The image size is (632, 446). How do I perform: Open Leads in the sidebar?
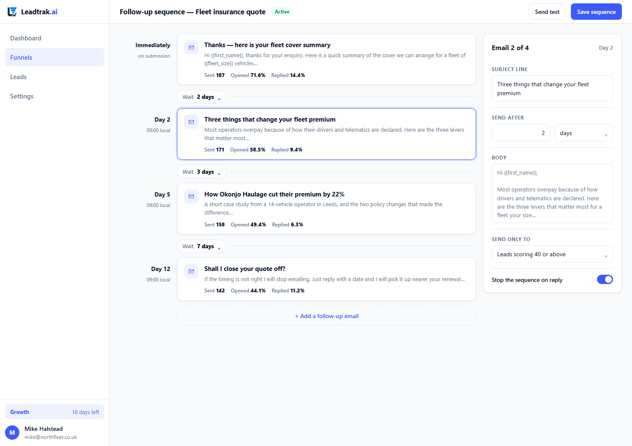[x=54, y=77]
